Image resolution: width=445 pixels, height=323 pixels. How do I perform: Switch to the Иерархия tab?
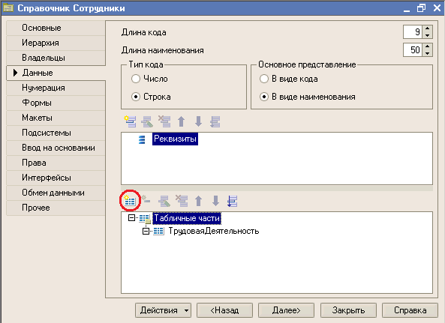coord(56,43)
